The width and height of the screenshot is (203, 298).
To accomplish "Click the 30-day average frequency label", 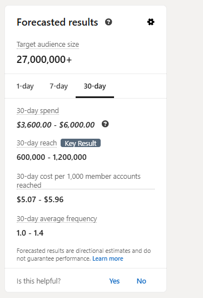I will tap(57, 219).
